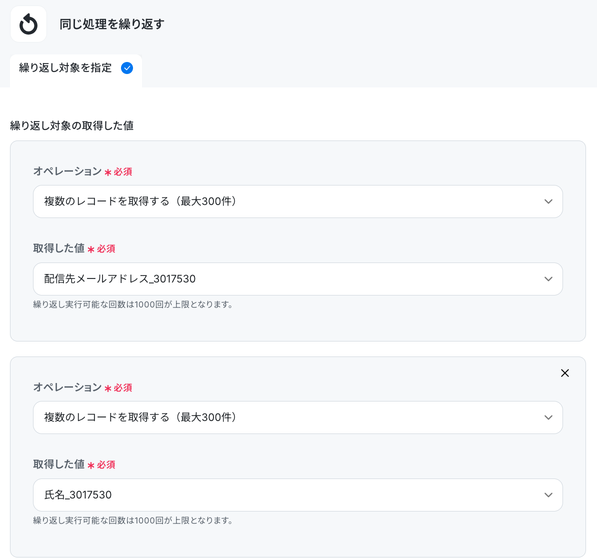The height and width of the screenshot is (558, 597).
Task: Click the circular repeat arrow icon
Action: [28, 24]
